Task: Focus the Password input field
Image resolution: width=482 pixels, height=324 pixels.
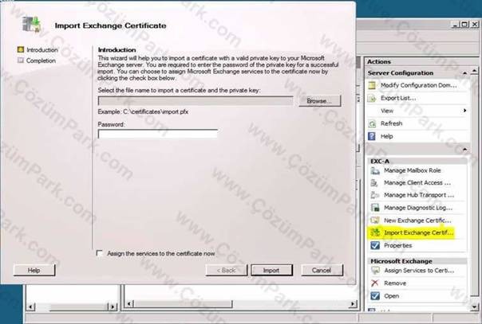Action: pyautogui.click(x=158, y=134)
